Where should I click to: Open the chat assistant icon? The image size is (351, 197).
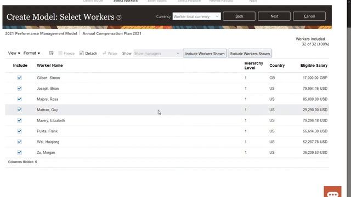[333, 192]
